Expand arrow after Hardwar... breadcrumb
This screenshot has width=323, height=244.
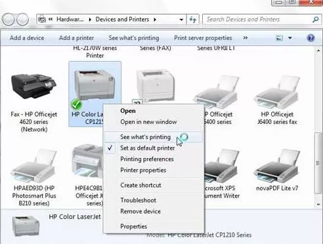[x=90, y=20]
